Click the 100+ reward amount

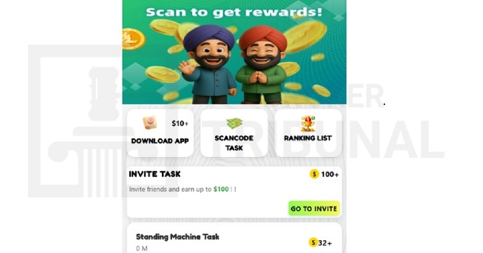tap(330, 175)
